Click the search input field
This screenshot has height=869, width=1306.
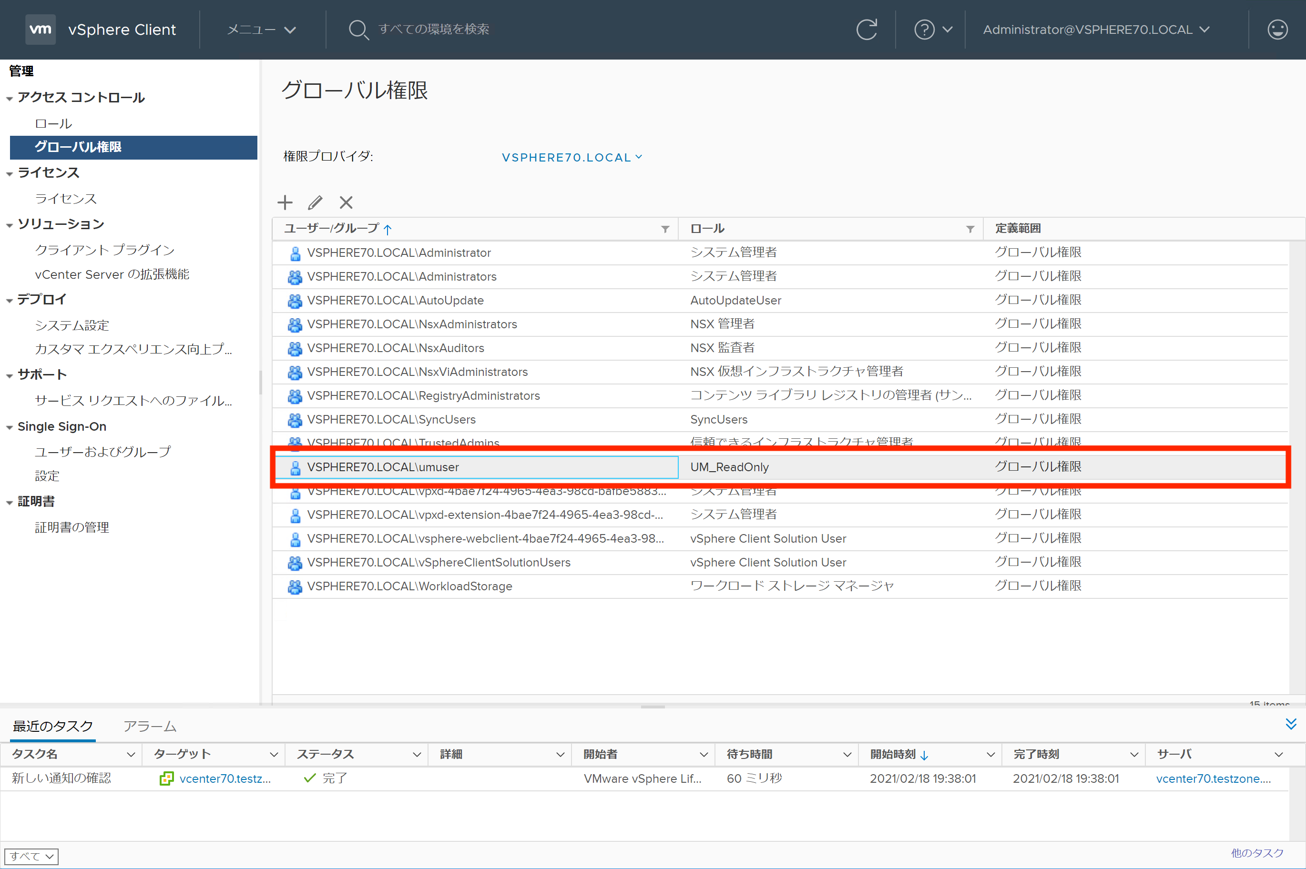[x=433, y=29]
